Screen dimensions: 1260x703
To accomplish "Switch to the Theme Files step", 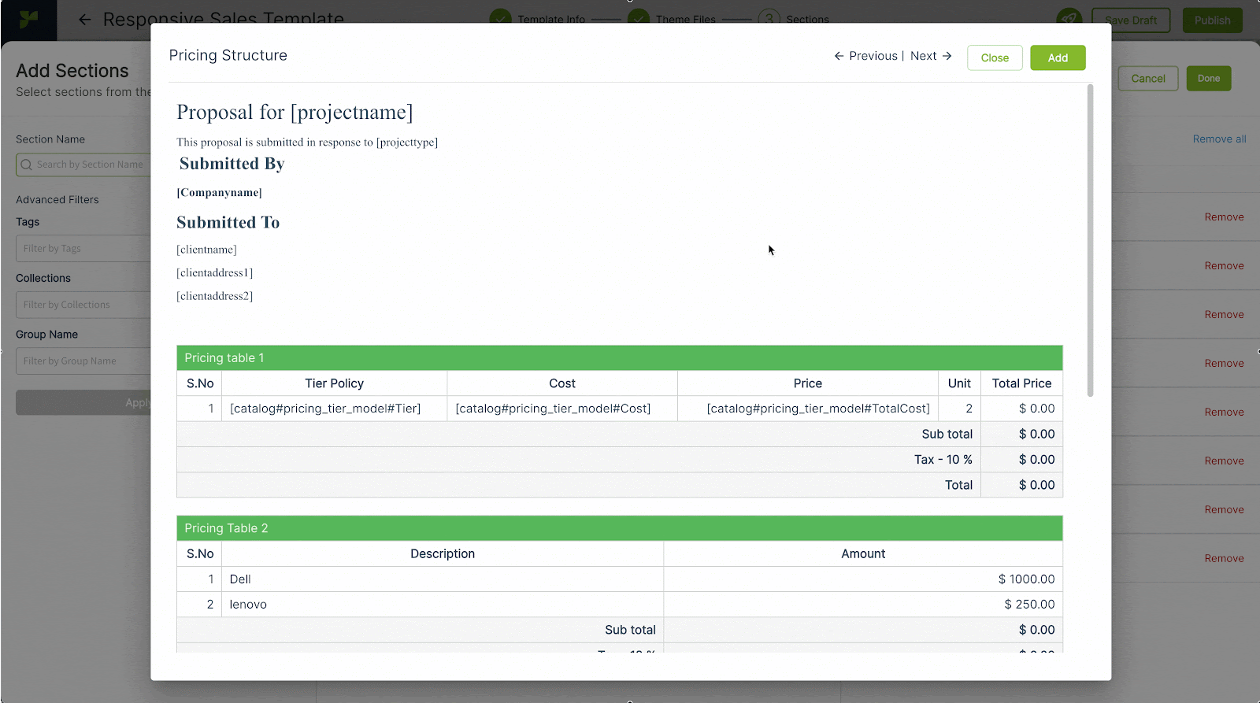I will [x=685, y=20].
